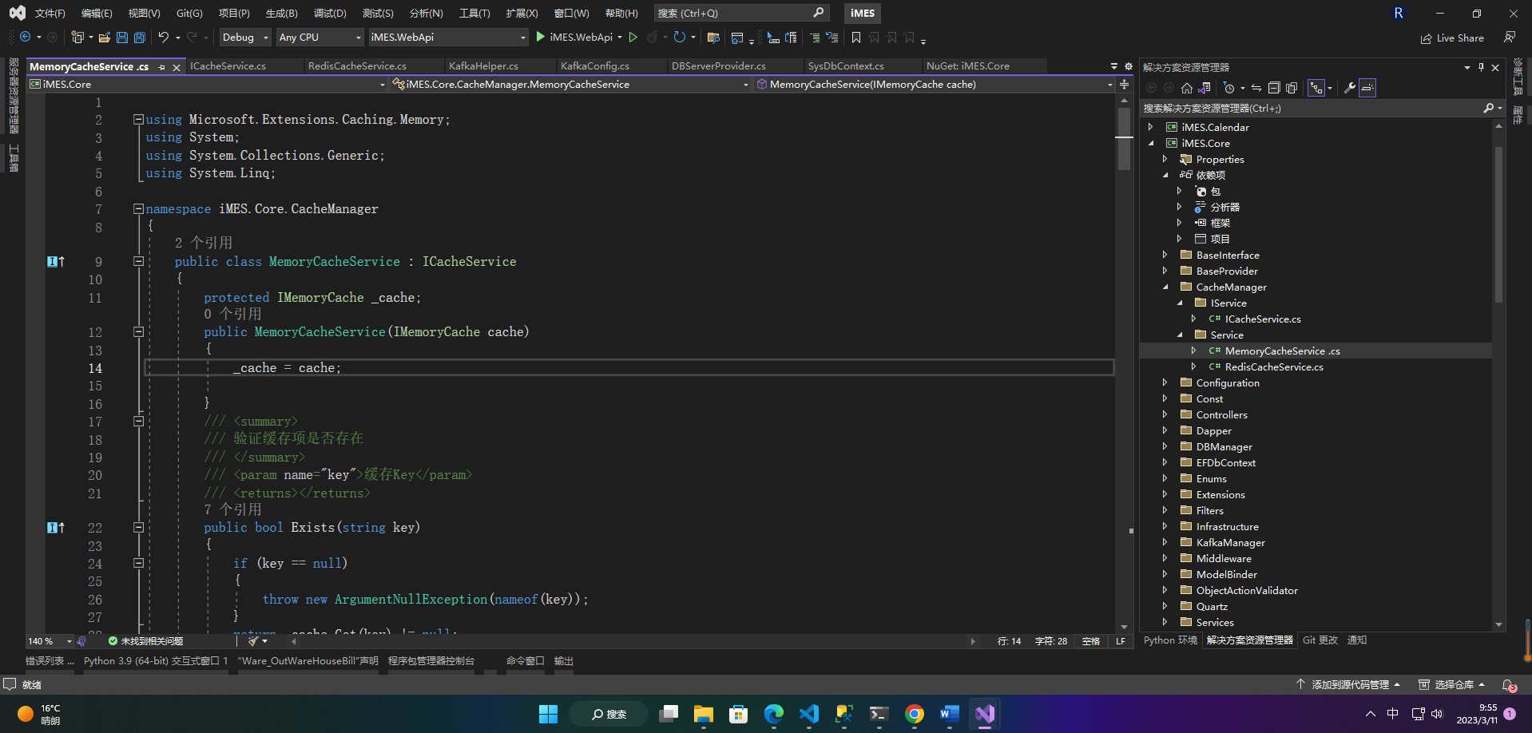Save the current file with the single-disk icon
This screenshot has width=1532, height=733.
(x=122, y=38)
